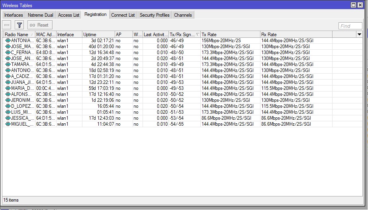Sort by Rx Rate column header
This screenshot has height=210, width=368.
coord(296,35)
